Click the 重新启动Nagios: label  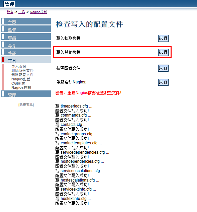71,82
